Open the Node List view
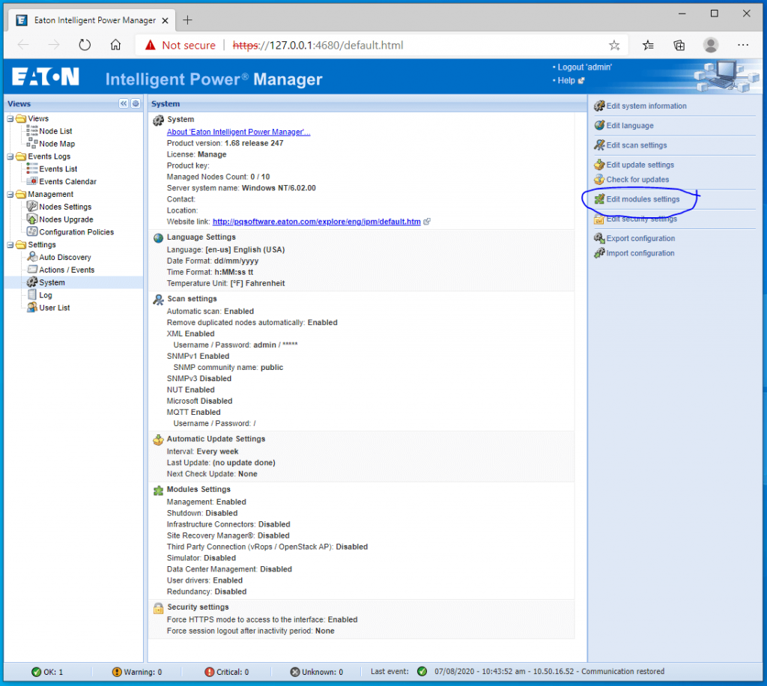767x686 pixels. tap(55, 131)
